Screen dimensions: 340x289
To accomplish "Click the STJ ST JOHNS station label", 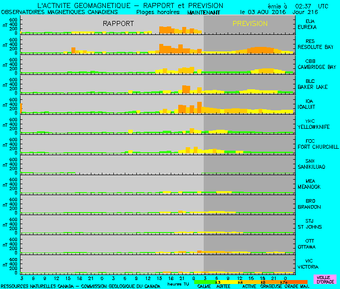I will [x=310, y=224].
